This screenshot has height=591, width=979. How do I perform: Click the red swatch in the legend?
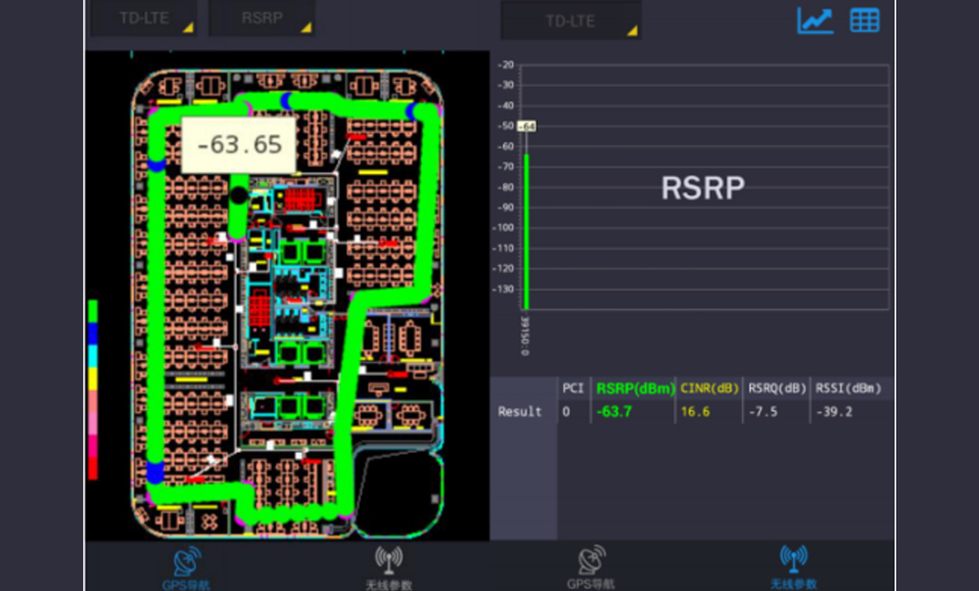pyautogui.click(x=93, y=469)
